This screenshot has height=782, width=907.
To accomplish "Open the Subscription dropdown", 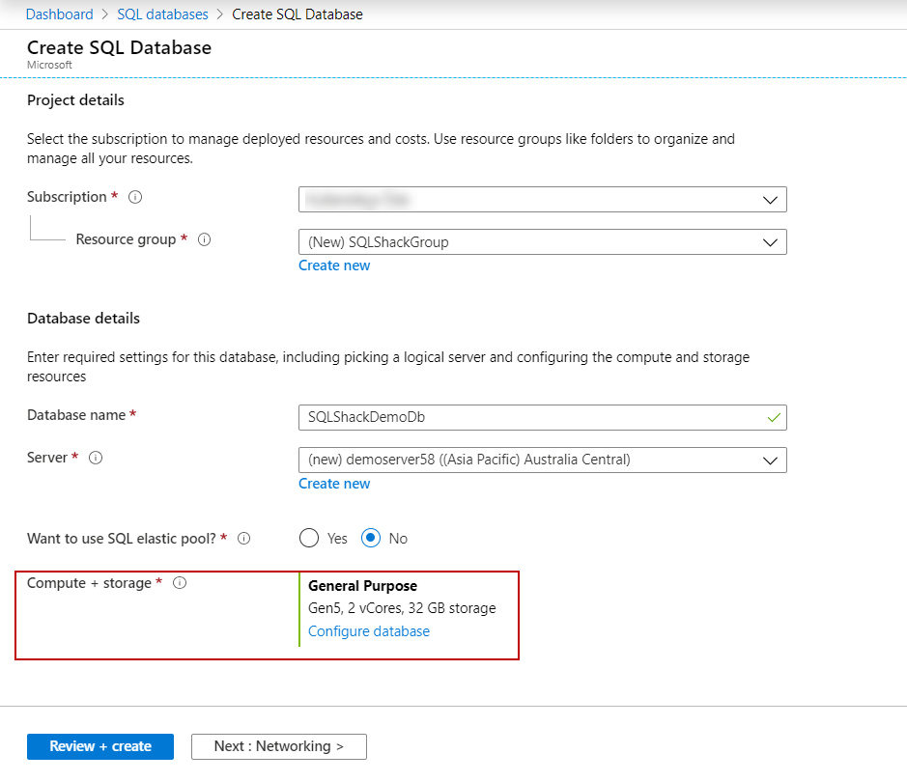I will (542, 200).
